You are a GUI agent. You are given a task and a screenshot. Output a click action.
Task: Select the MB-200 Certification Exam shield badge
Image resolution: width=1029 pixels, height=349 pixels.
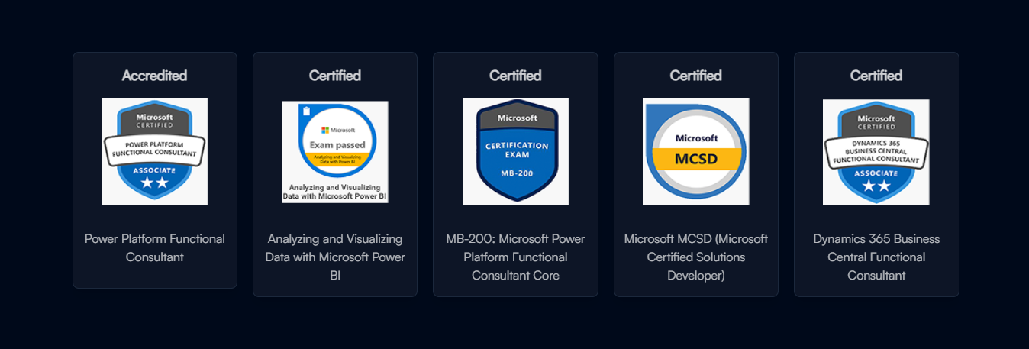click(x=515, y=150)
